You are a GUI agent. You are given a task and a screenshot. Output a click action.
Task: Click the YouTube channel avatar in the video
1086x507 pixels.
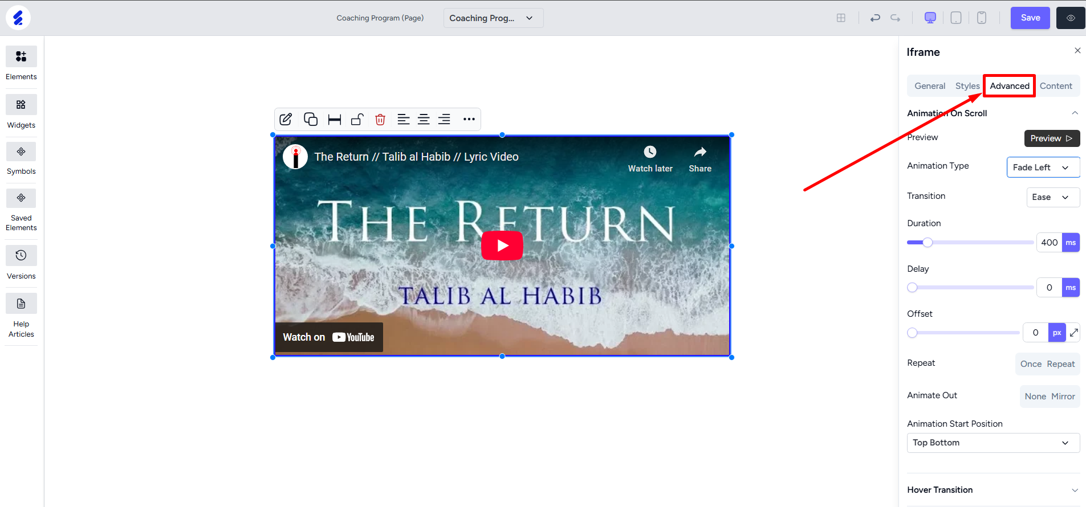coord(295,157)
